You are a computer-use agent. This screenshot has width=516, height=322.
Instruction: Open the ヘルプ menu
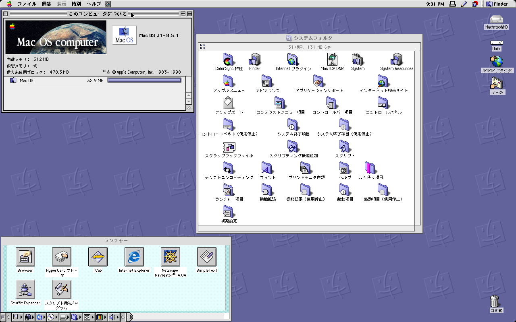[x=94, y=4]
